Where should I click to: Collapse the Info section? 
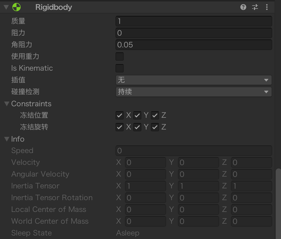tap(6, 139)
